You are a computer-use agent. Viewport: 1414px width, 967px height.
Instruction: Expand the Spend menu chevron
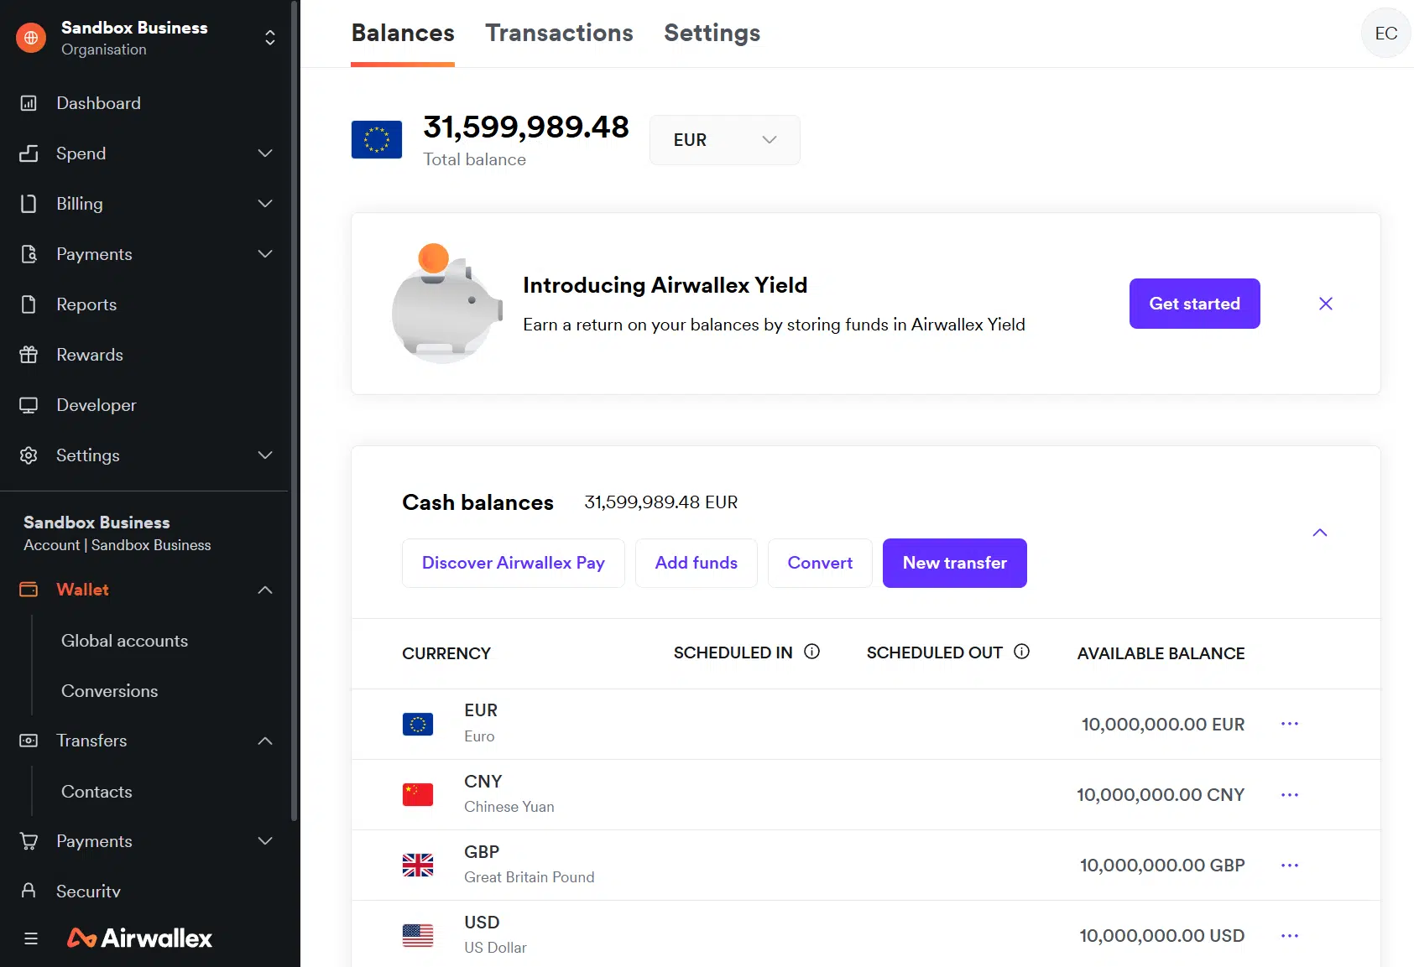point(265,153)
